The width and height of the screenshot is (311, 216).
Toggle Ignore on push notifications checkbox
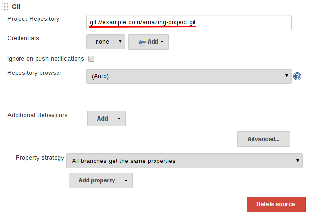(91, 59)
